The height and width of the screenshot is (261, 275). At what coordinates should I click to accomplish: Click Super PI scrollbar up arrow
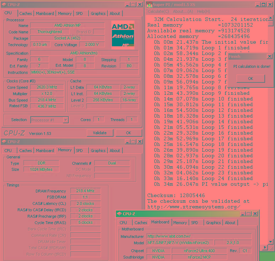[271, 18]
